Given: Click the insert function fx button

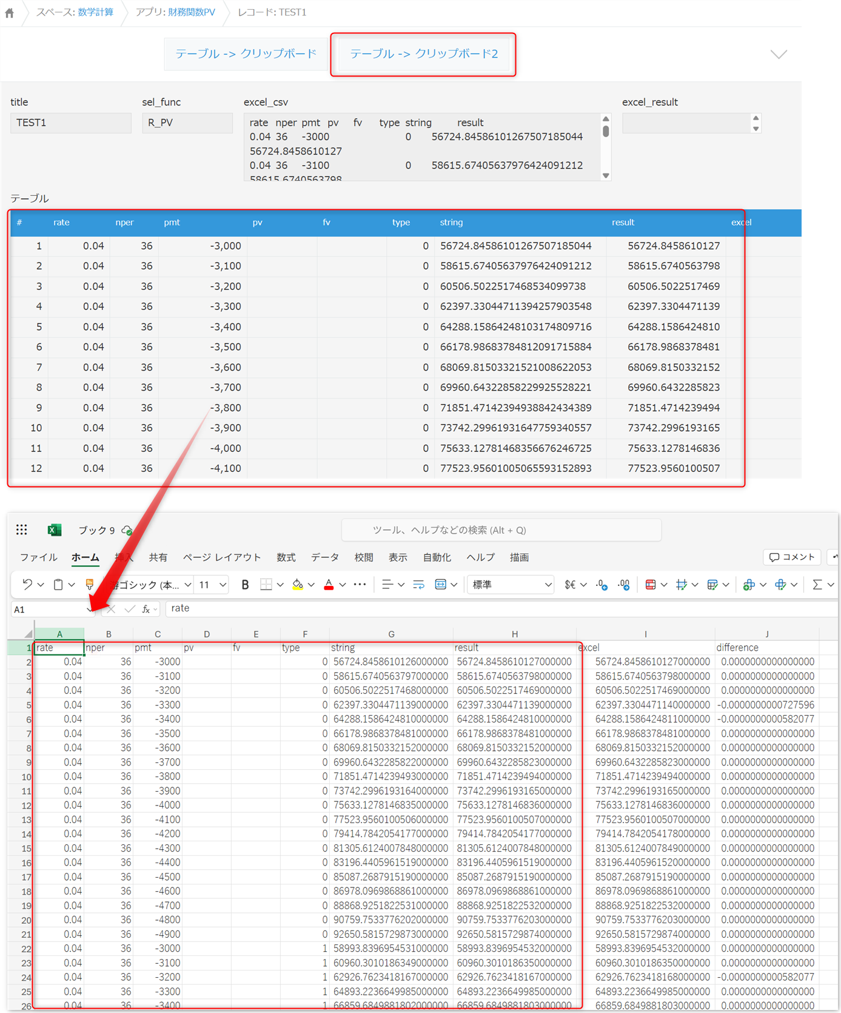Looking at the screenshot, I should tap(146, 609).
